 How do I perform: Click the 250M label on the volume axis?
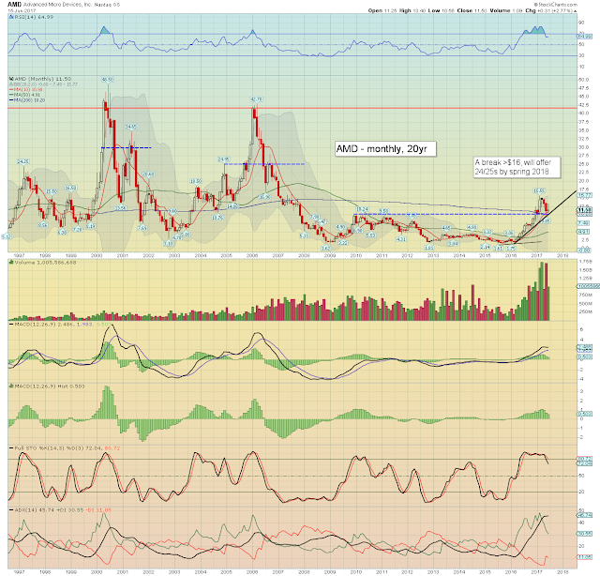coord(586,311)
